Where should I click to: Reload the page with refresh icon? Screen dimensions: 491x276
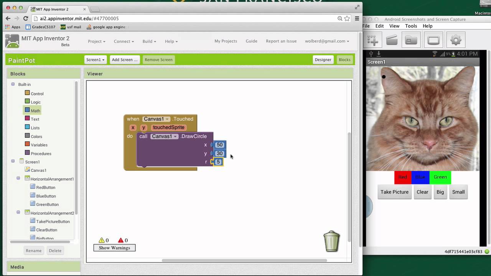pos(26,18)
